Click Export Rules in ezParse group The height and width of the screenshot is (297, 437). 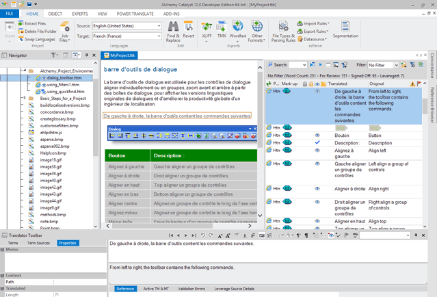point(313,31)
